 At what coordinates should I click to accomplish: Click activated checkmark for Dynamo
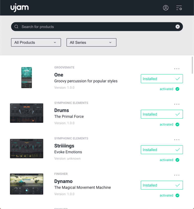coord(177,195)
